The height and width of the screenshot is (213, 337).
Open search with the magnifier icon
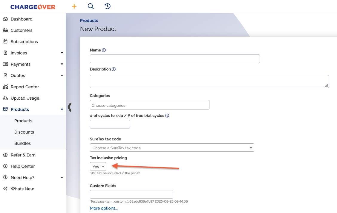click(x=91, y=6)
